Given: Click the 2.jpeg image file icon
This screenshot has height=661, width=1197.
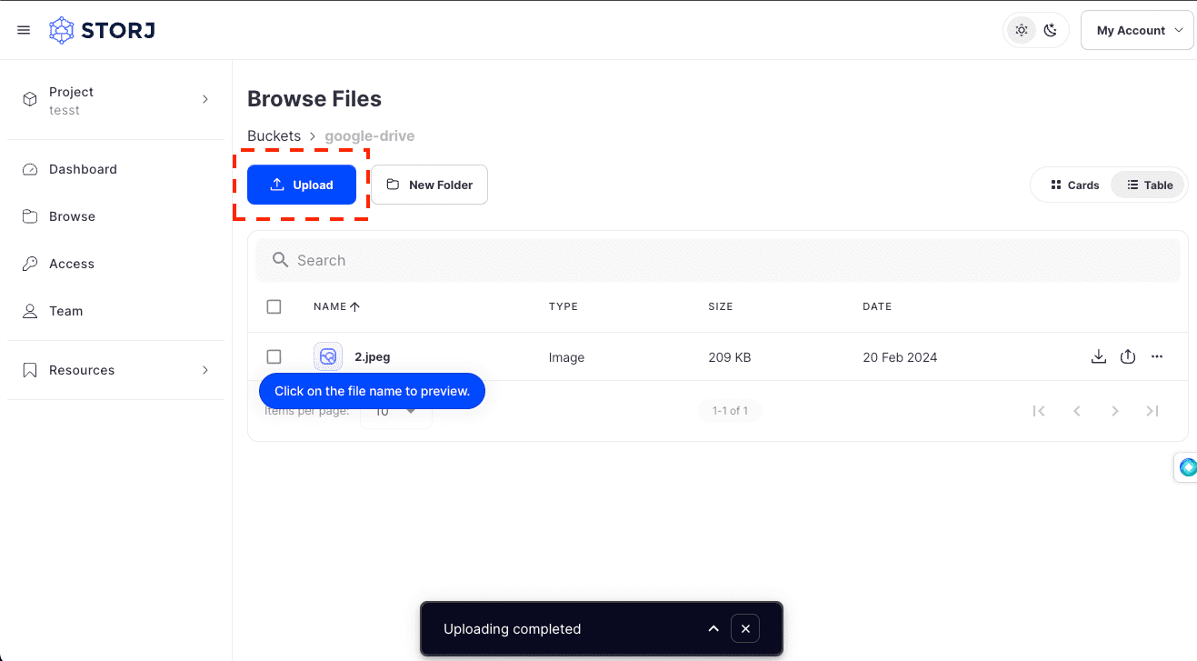Looking at the screenshot, I should coord(328,356).
